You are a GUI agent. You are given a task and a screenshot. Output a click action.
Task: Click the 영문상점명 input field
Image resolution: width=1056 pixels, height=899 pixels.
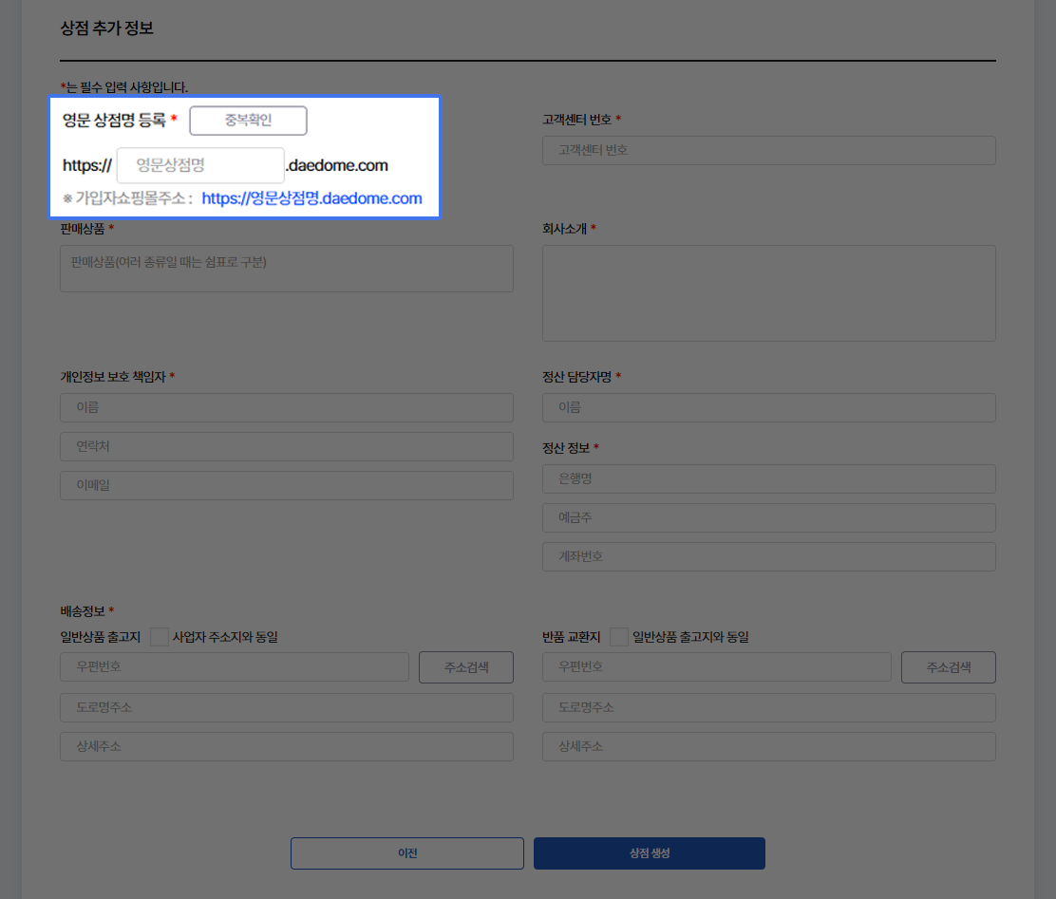[200, 165]
